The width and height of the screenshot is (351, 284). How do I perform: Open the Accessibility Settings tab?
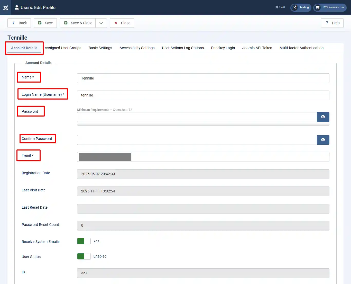click(x=137, y=48)
